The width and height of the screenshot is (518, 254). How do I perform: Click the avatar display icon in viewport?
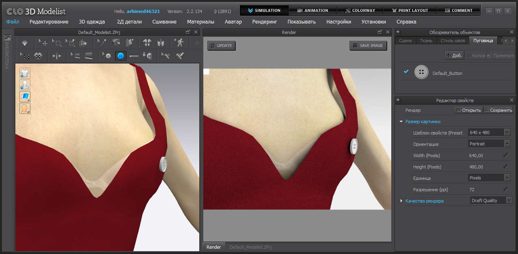coord(25,85)
